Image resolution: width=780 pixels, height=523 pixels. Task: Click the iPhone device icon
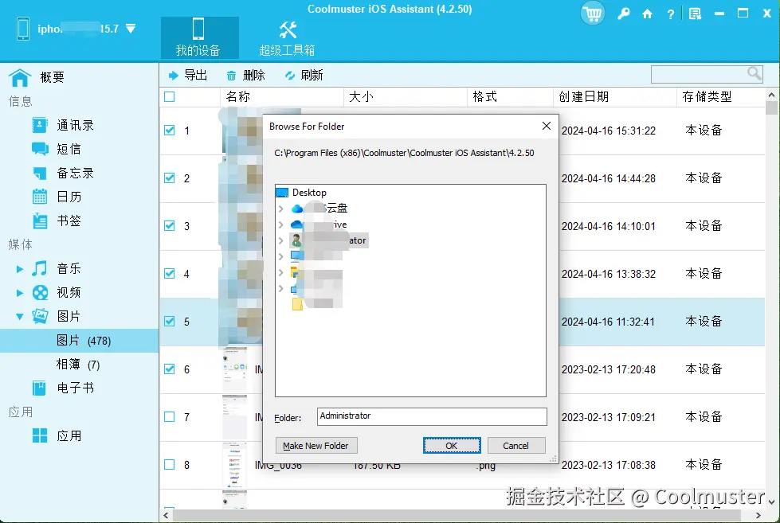23,29
